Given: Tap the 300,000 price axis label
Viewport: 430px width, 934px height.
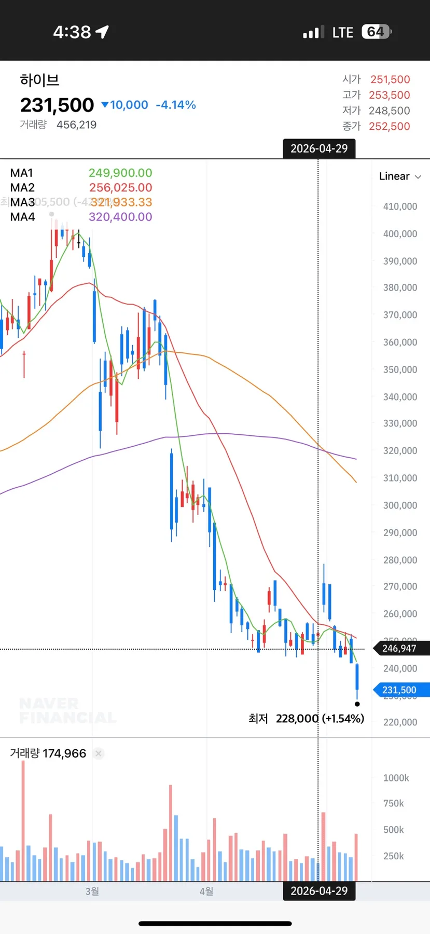Looking at the screenshot, I should [x=400, y=505].
